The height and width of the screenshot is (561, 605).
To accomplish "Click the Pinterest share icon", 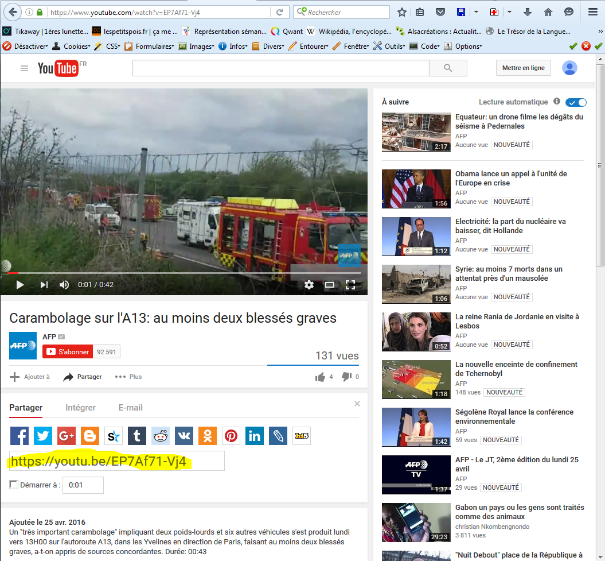I will click(x=231, y=436).
